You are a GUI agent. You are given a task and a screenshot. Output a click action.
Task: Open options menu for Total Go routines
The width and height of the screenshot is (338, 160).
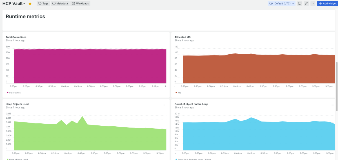click(164, 38)
